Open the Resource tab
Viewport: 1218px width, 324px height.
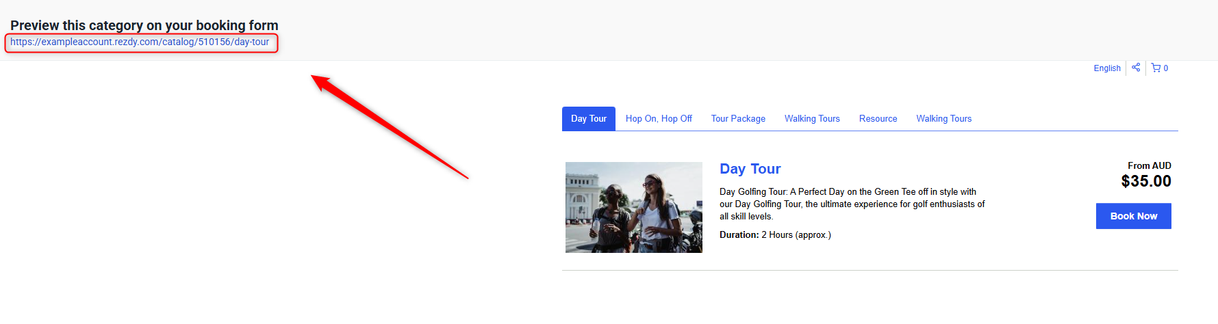coord(878,119)
